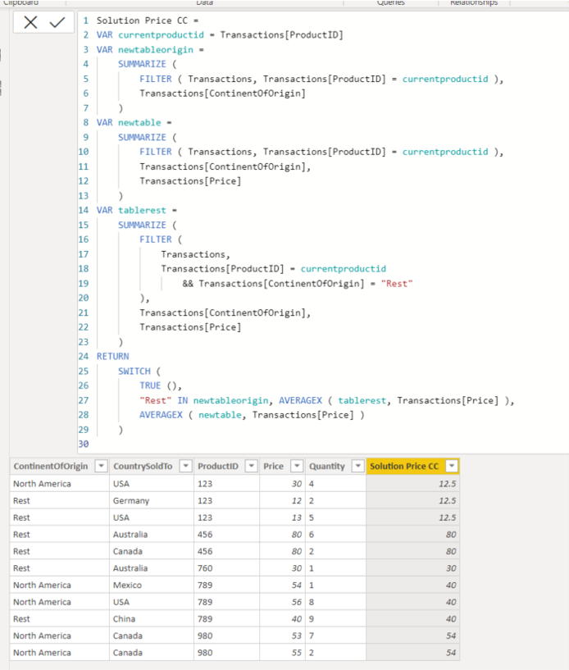Select Quantity cell with value 9
This screenshot has height=670, width=569.
pos(335,618)
